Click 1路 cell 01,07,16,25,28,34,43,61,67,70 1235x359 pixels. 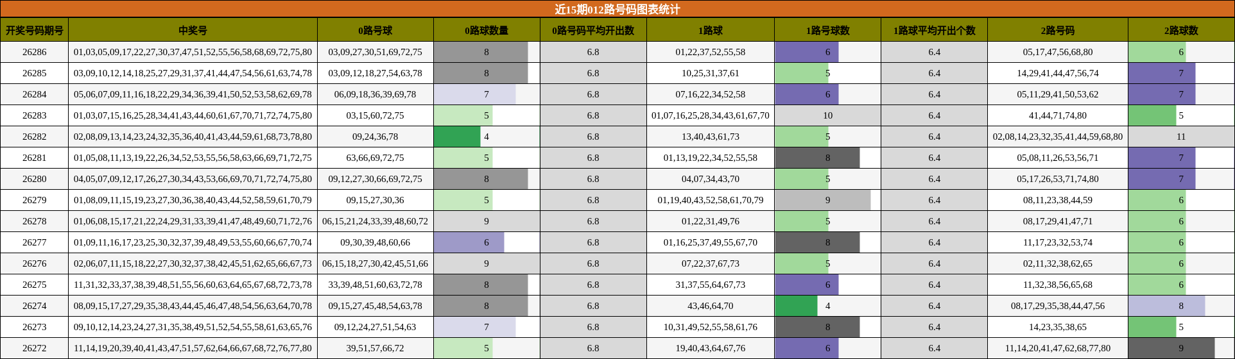(x=711, y=115)
